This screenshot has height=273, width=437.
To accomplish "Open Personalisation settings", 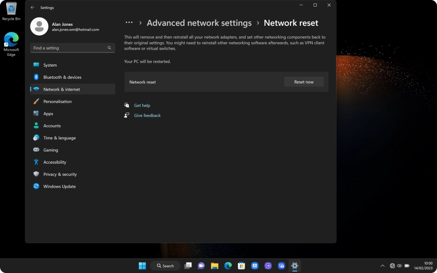I will (57, 102).
